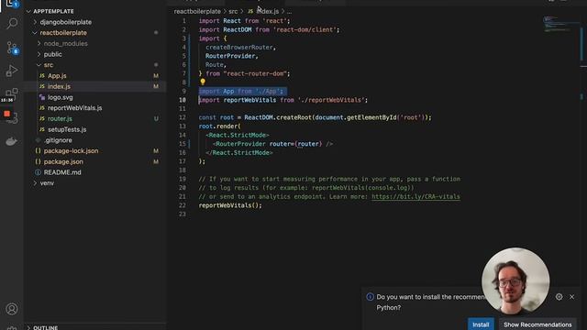The width and height of the screenshot is (587, 330).
Task: Open the bit.ly/CRA-vitals link
Action: click(415, 197)
